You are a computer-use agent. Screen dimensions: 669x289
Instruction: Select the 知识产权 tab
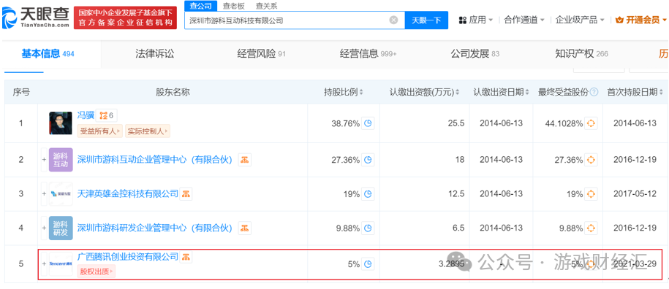[581, 54]
